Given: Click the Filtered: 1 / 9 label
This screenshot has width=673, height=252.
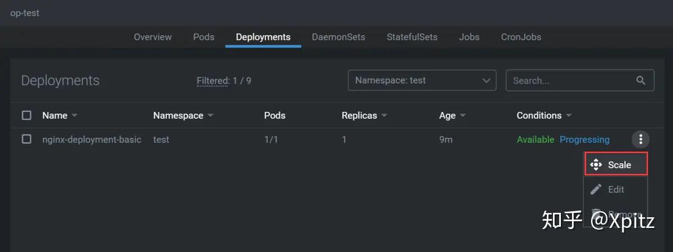Looking at the screenshot, I should [x=224, y=81].
